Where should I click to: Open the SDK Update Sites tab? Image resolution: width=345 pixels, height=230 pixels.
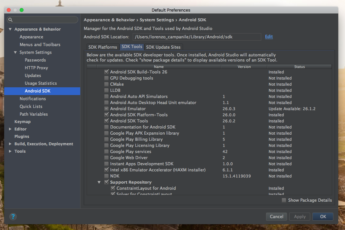pyautogui.click(x=163, y=47)
